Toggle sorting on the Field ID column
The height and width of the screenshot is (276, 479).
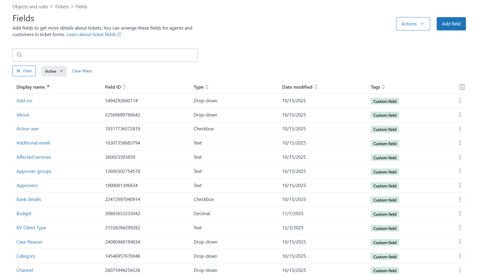pyautogui.click(x=125, y=87)
